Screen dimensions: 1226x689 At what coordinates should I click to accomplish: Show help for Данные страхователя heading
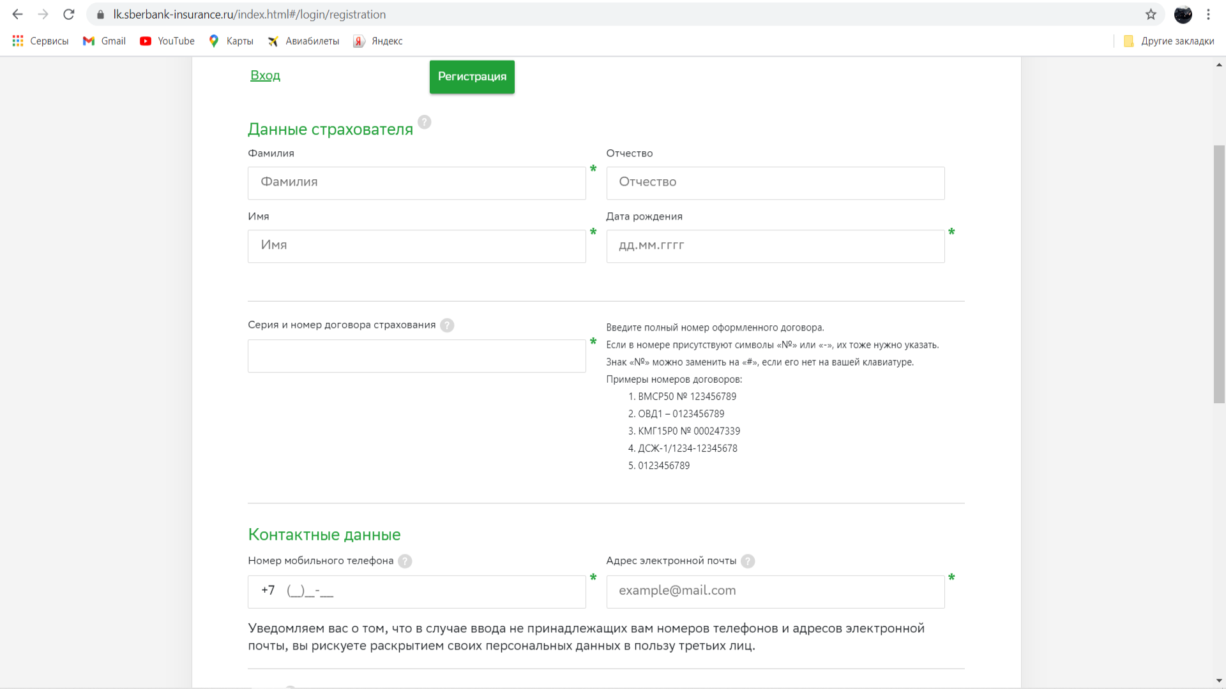pos(424,122)
